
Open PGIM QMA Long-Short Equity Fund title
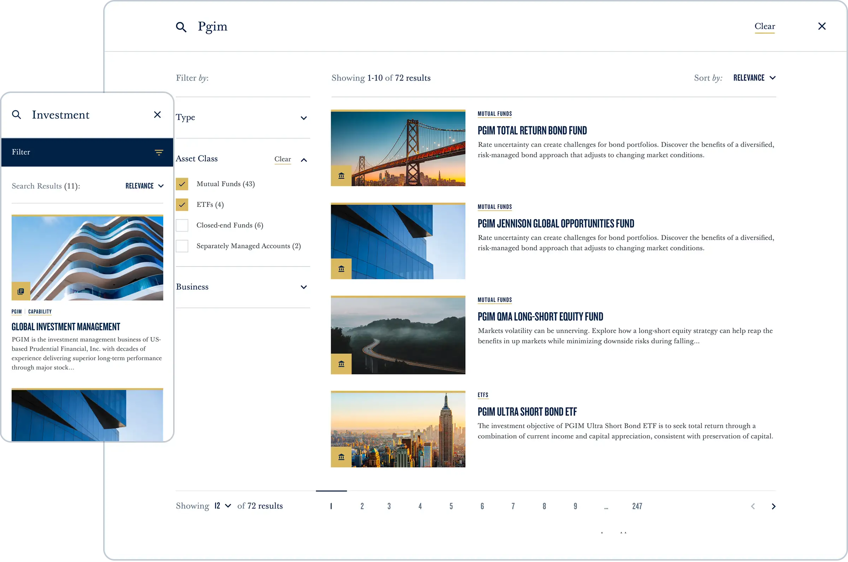tap(541, 317)
